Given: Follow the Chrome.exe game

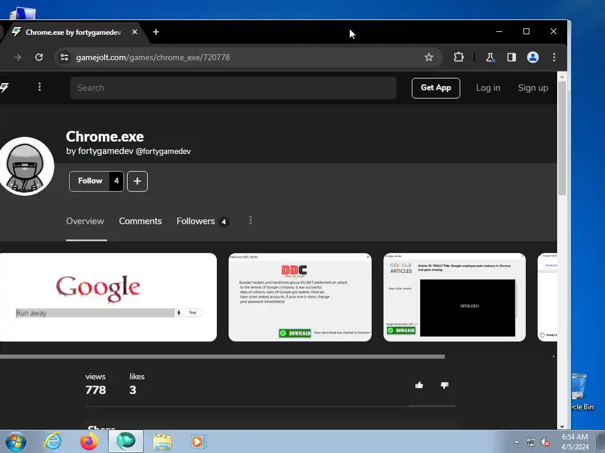Looking at the screenshot, I should (90, 181).
